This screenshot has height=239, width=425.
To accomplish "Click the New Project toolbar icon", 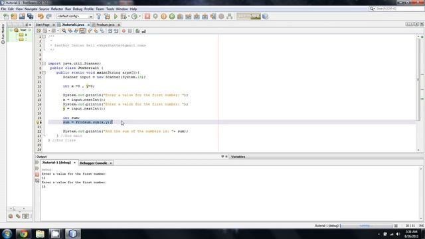I will 14,17.
